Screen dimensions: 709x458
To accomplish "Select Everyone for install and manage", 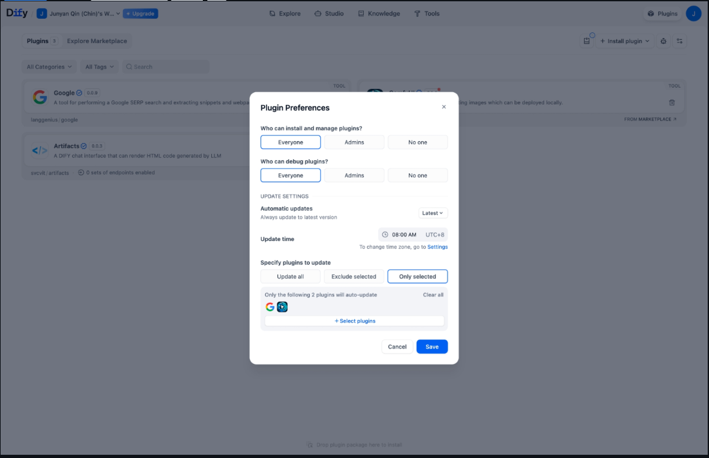I will tap(290, 142).
